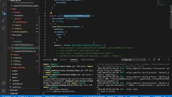Close the bottom panel
The width and height of the screenshot is (172, 97).
click(x=169, y=60)
